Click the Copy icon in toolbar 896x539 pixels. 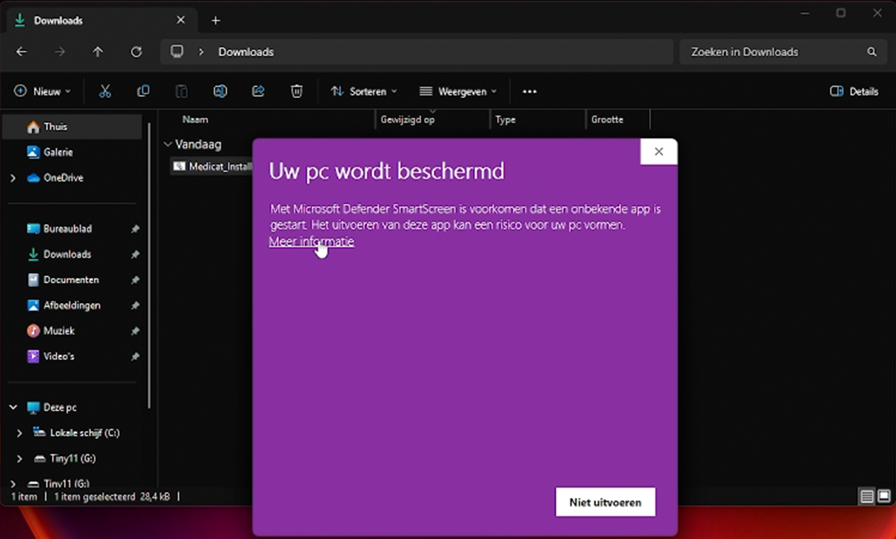143,92
